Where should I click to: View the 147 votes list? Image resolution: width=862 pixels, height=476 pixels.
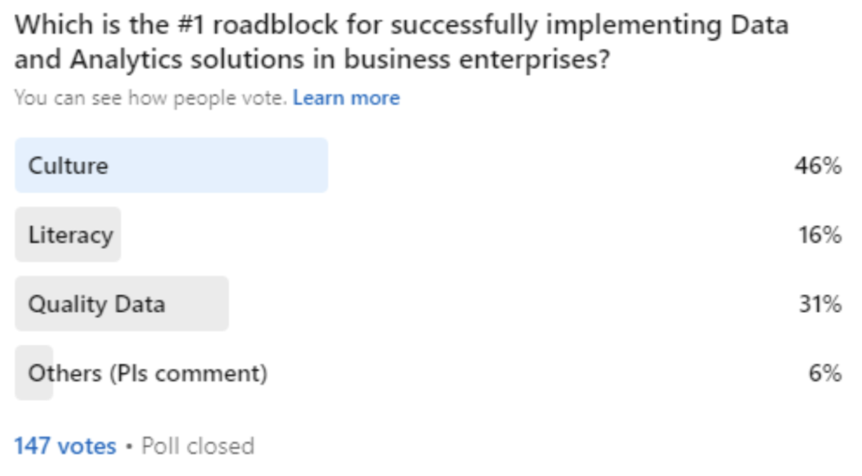click(65, 446)
